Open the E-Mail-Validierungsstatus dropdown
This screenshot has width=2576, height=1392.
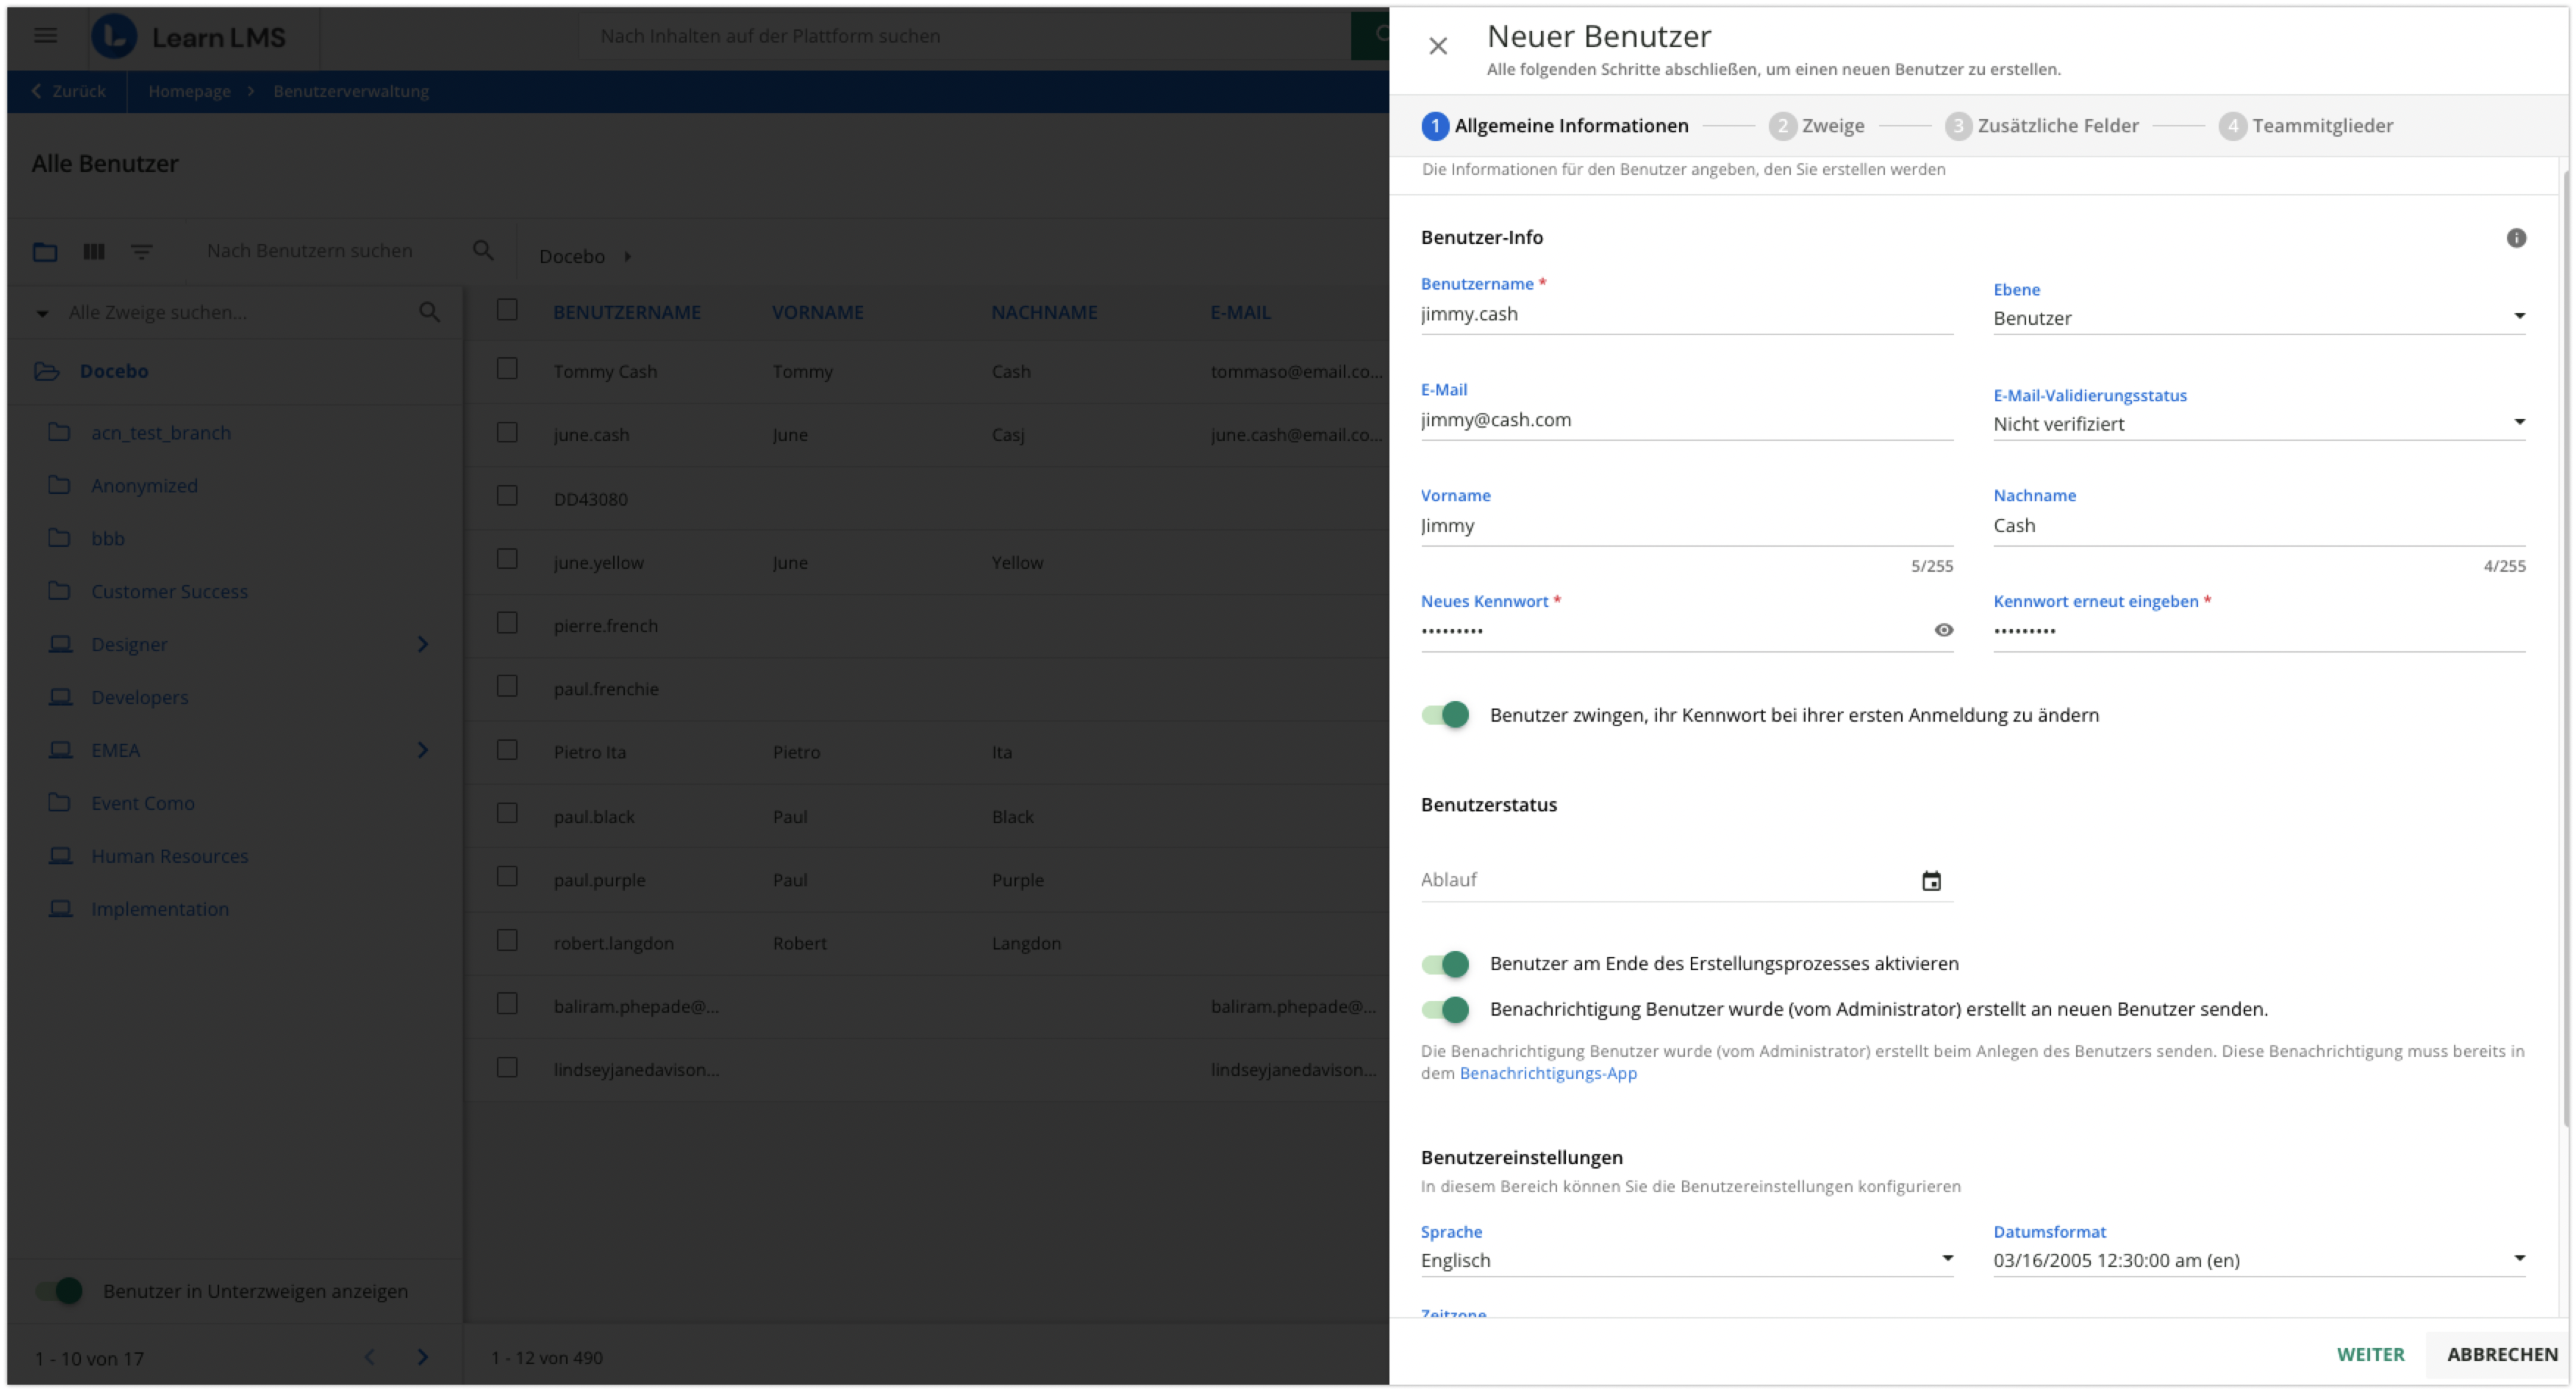[2258, 424]
